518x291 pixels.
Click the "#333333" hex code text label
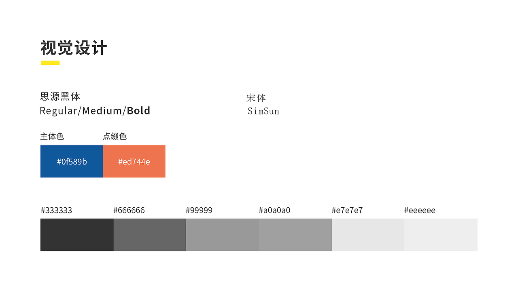pos(56,211)
